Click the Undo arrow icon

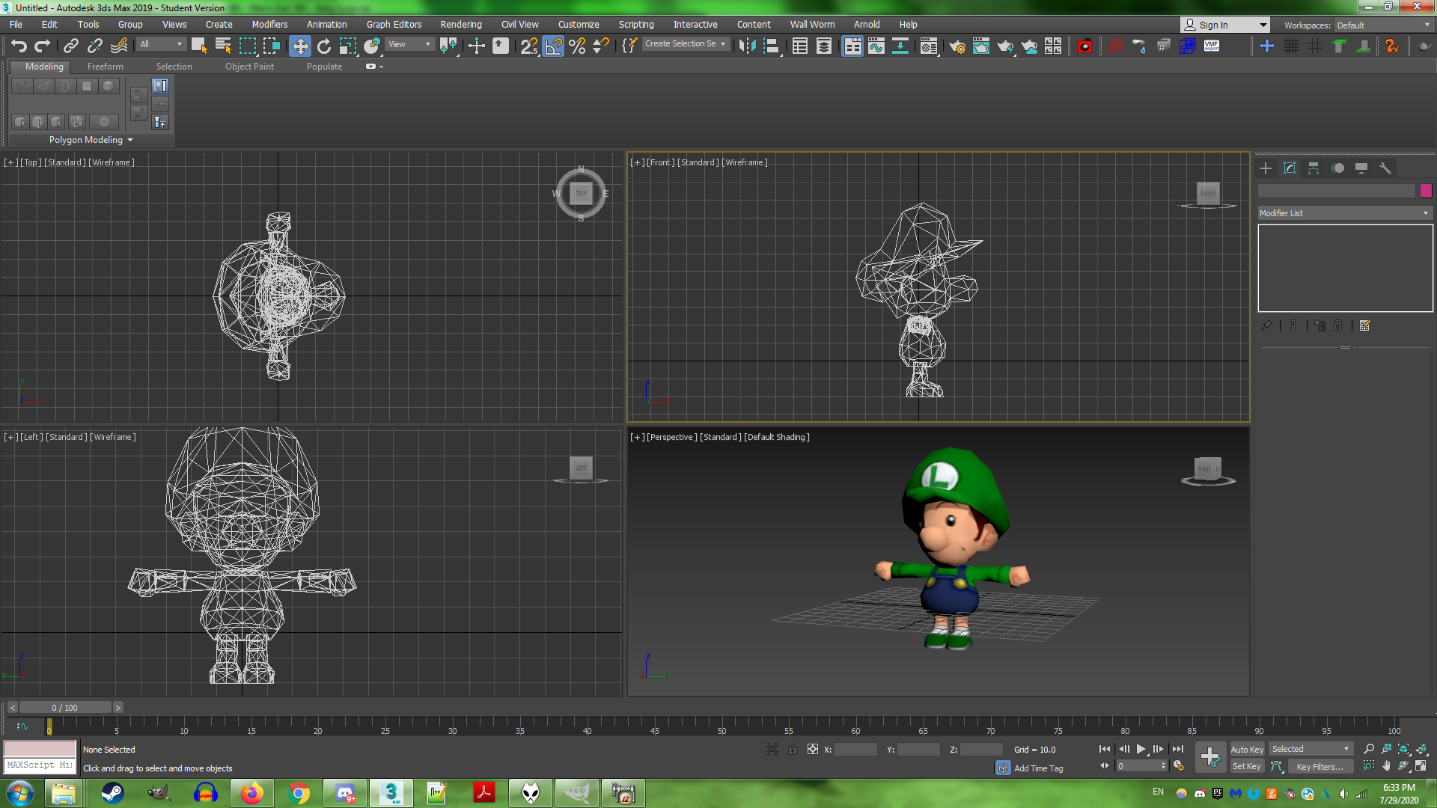[x=19, y=46]
